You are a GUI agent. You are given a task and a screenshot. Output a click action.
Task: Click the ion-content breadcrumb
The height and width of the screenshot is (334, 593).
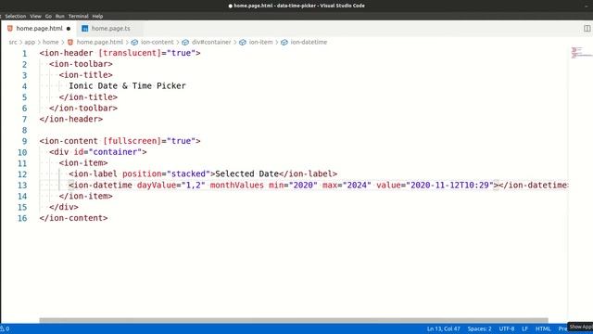[x=157, y=42]
